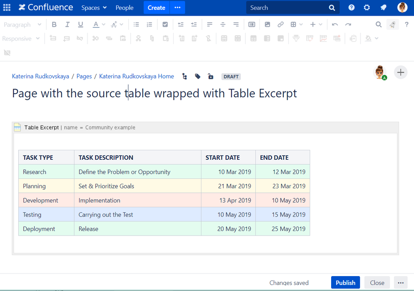The image size is (414, 291).
Task: Click the bullet list icon
Action: (136, 25)
